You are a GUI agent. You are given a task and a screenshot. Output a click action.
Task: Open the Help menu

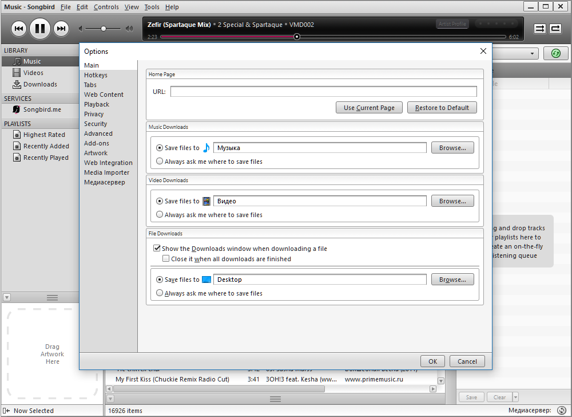(172, 7)
